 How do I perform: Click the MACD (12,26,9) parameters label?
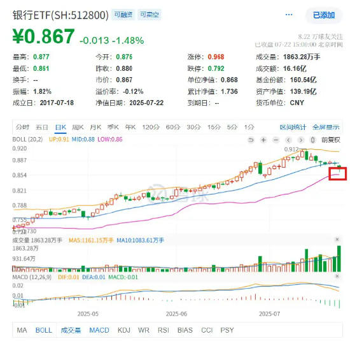click(x=32, y=277)
